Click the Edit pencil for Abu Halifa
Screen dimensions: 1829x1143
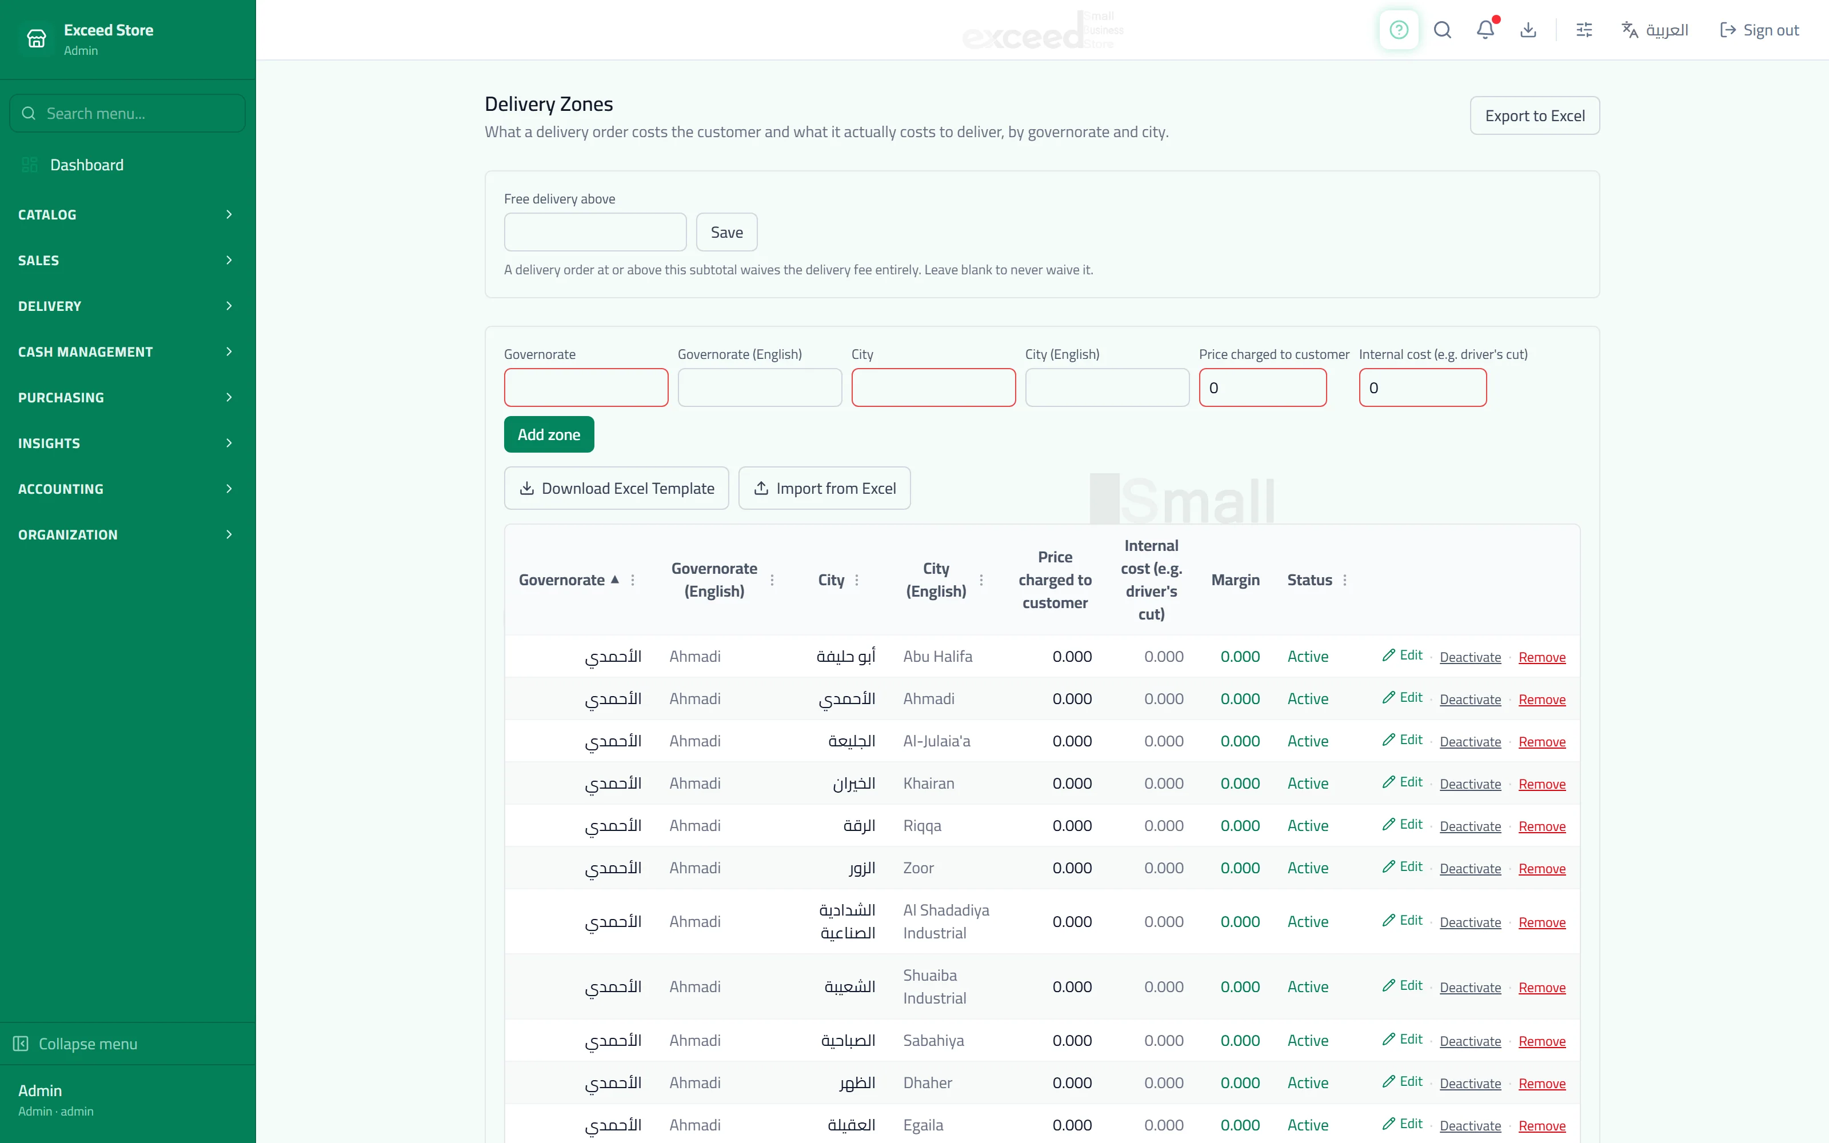pyautogui.click(x=1402, y=656)
